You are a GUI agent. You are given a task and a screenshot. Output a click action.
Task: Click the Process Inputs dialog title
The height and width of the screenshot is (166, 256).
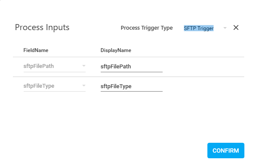(x=42, y=27)
